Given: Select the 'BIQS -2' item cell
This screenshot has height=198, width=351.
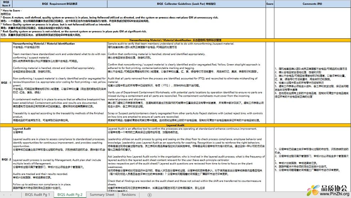Looking at the screenshot, I should point(6,159).
